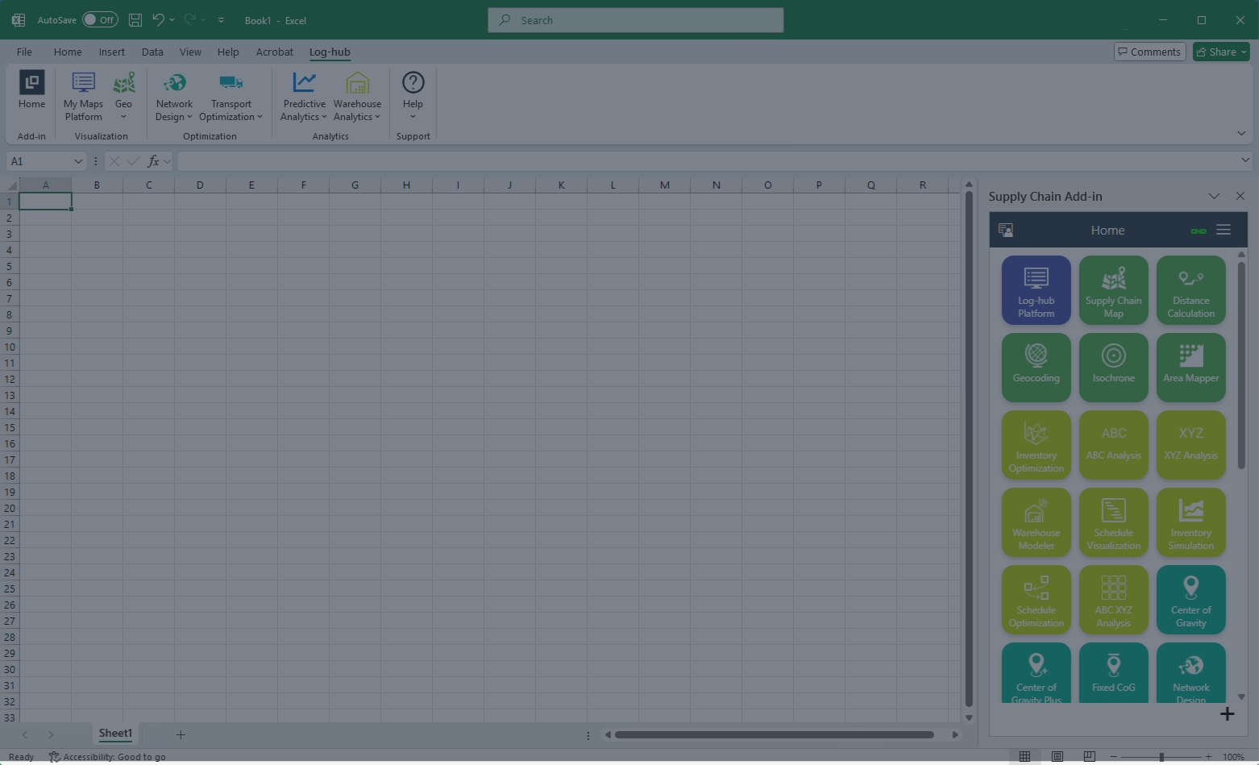The height and width of the screenshot is (765, 1259).
Task: Zoom out with minus button
Action: coord(1113,757)
